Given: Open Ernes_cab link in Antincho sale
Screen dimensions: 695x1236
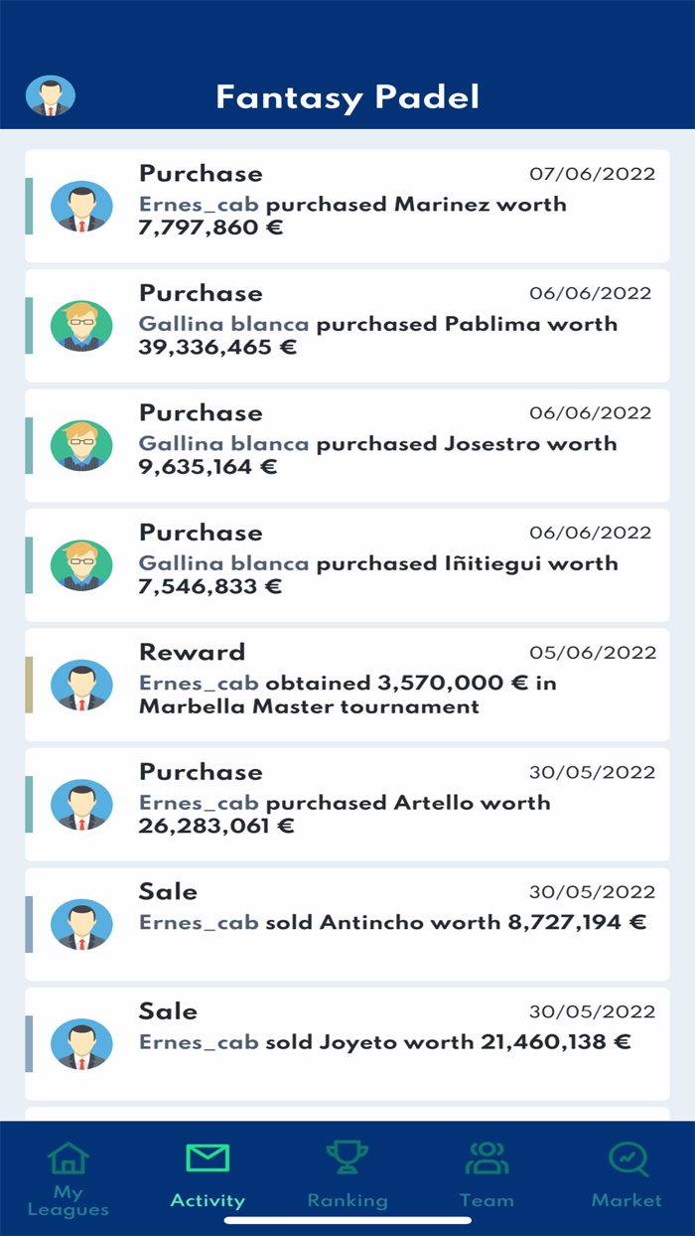Looking at the screenshot, I should click(199, 923).
